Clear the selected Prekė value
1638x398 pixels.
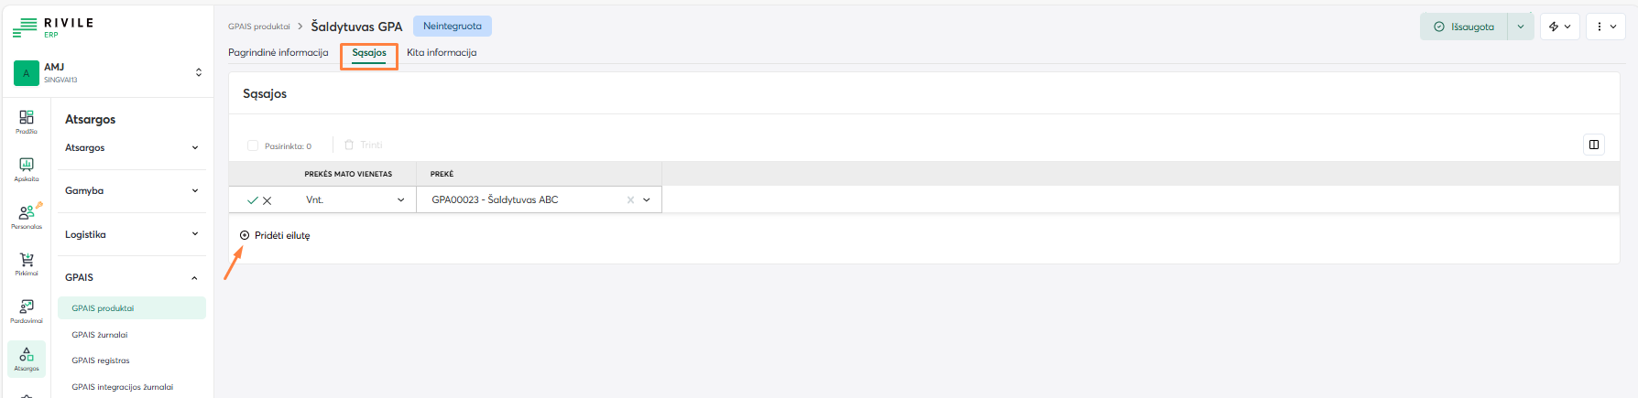630,200
